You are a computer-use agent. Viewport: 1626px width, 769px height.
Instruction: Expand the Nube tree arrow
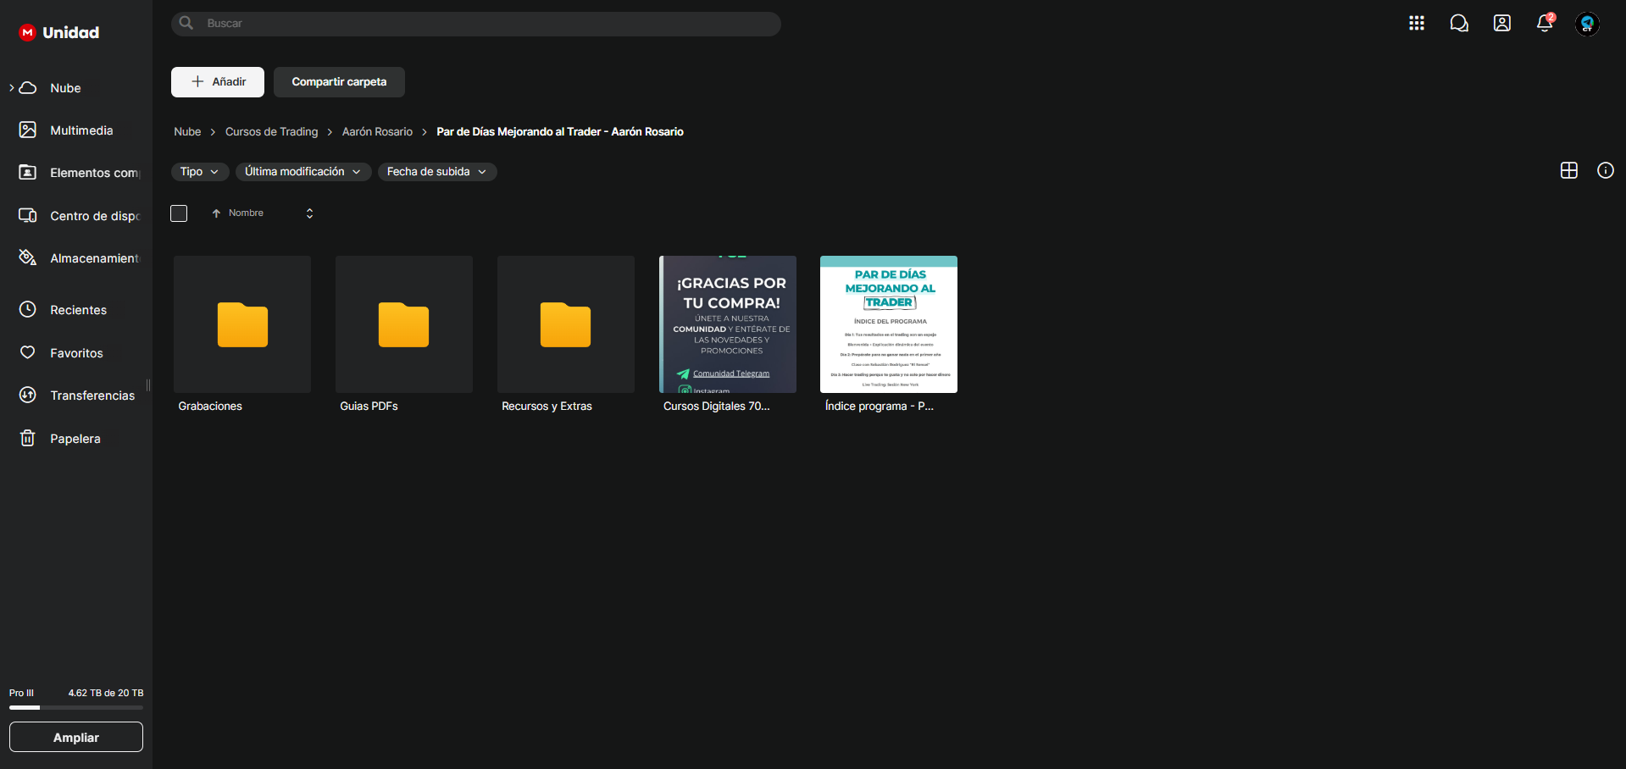point(11,88)
